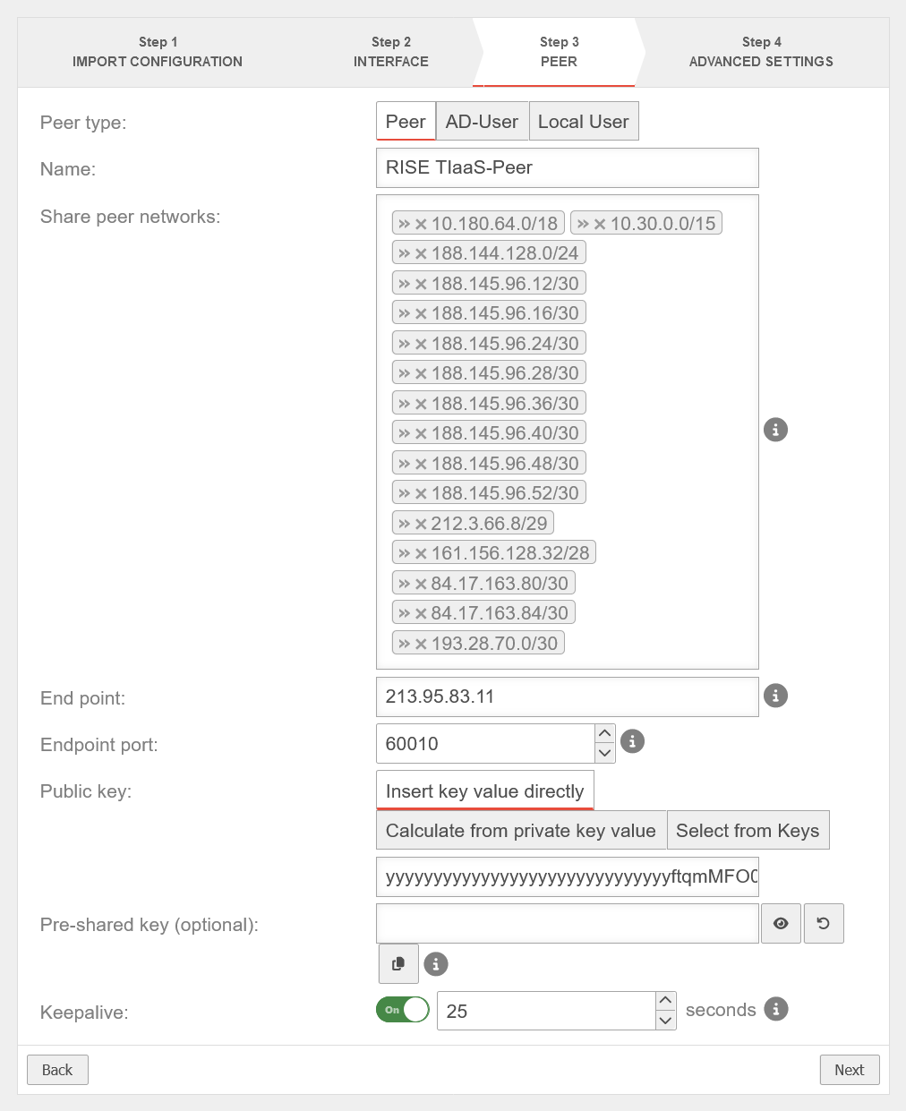Click info icon beside Endpoint port
The width and height of the screenshot is (906, 1111).
point(632,741)
